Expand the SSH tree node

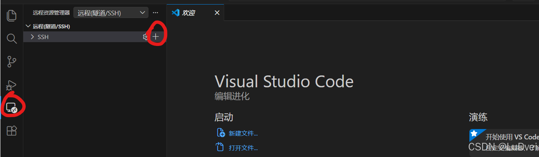click(33, 37)
